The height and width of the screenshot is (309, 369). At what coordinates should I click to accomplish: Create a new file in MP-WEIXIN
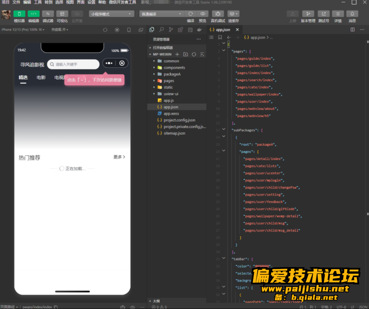click(x=177, y=54)
